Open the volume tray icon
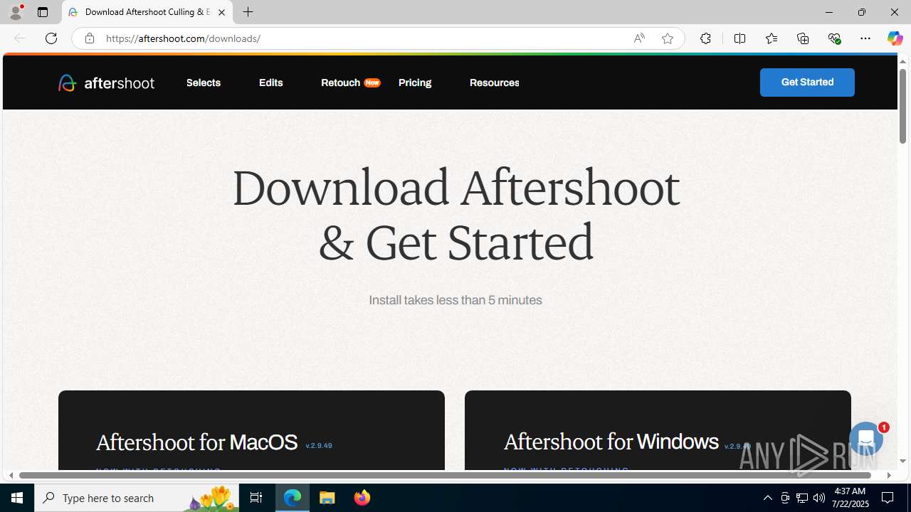Viewport: 911px width, 512px height. [x=819, y=498]
